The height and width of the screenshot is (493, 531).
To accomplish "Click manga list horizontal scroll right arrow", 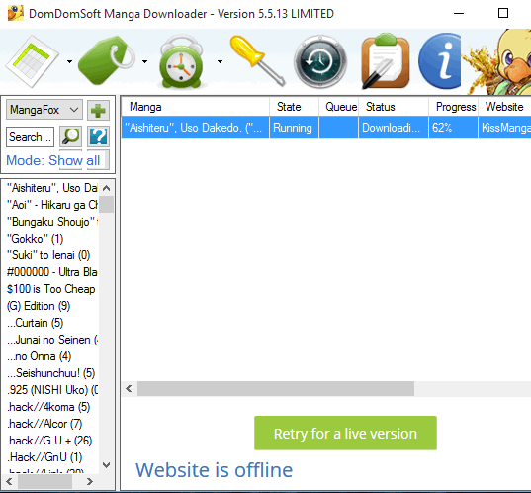I will coord(90,481).
